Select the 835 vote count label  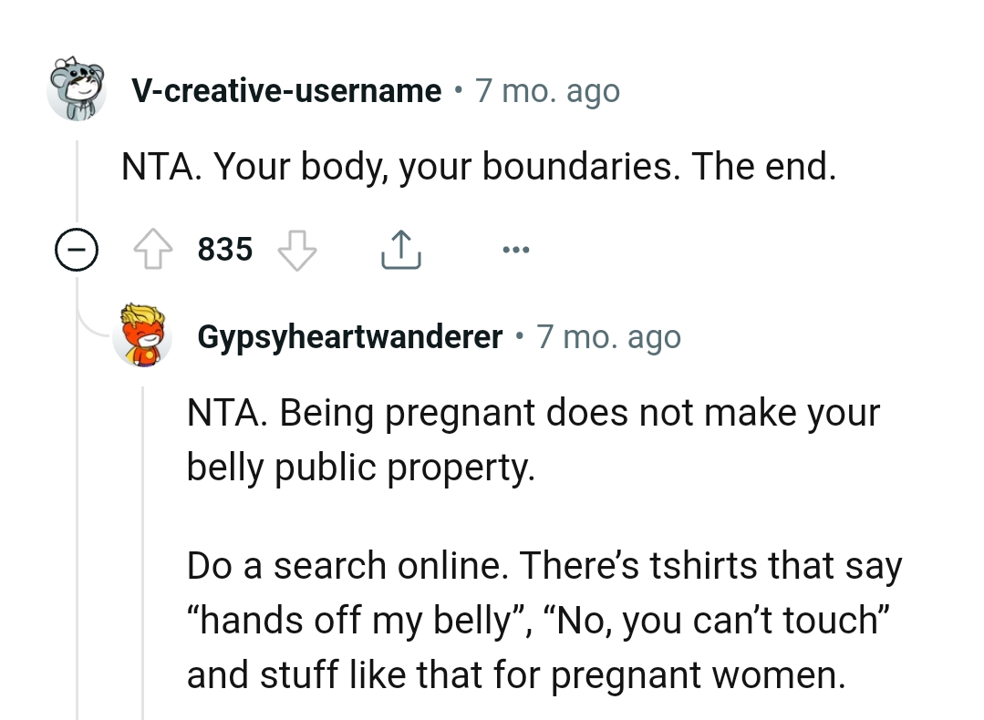tap(224, 248)
